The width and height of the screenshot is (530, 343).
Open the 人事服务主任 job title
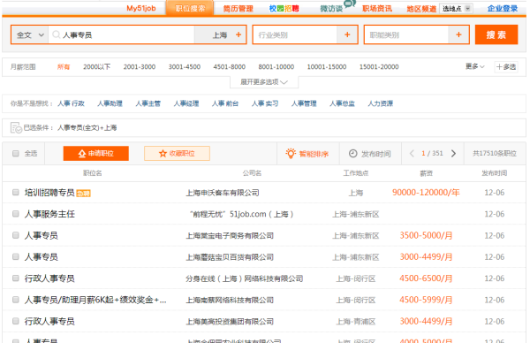point(49,214)
